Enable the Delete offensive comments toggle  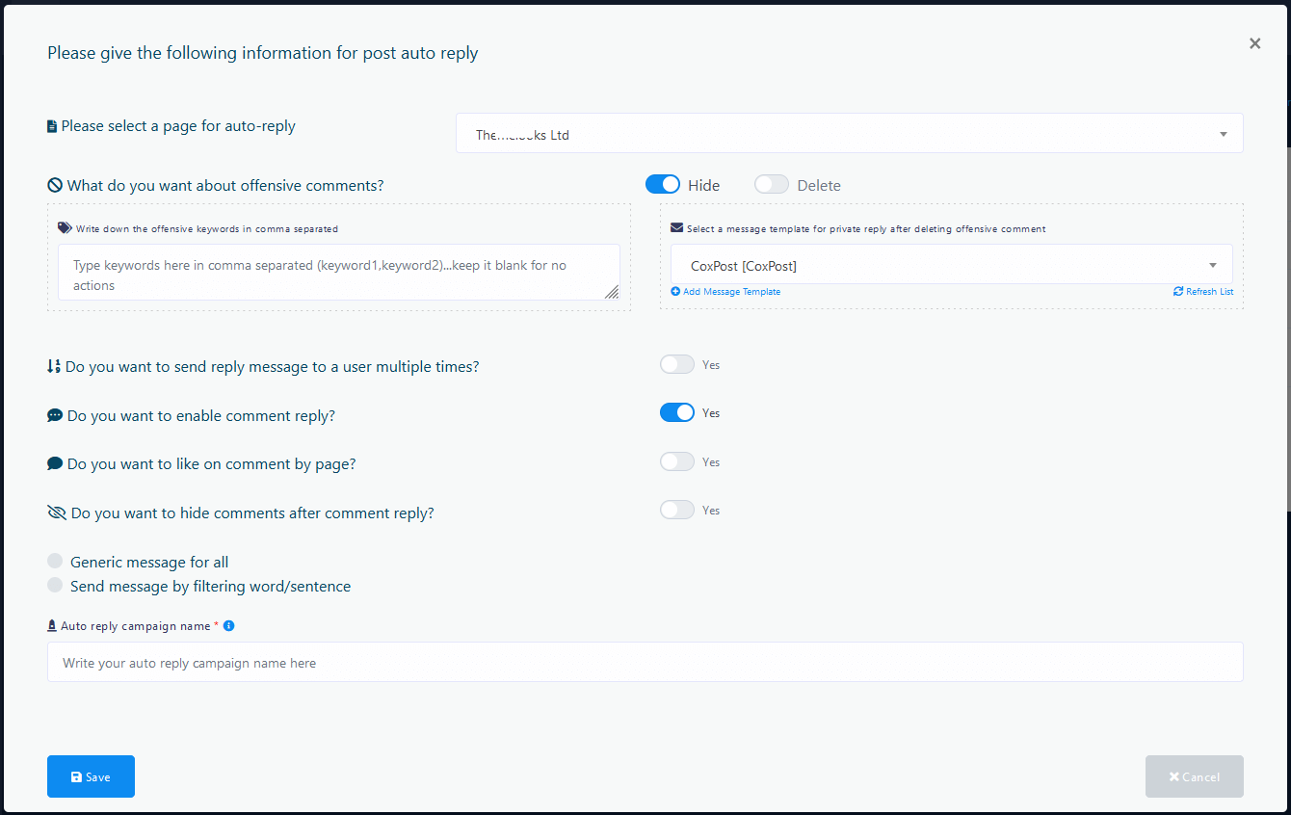pyautogui.click(x=772, y=184)
